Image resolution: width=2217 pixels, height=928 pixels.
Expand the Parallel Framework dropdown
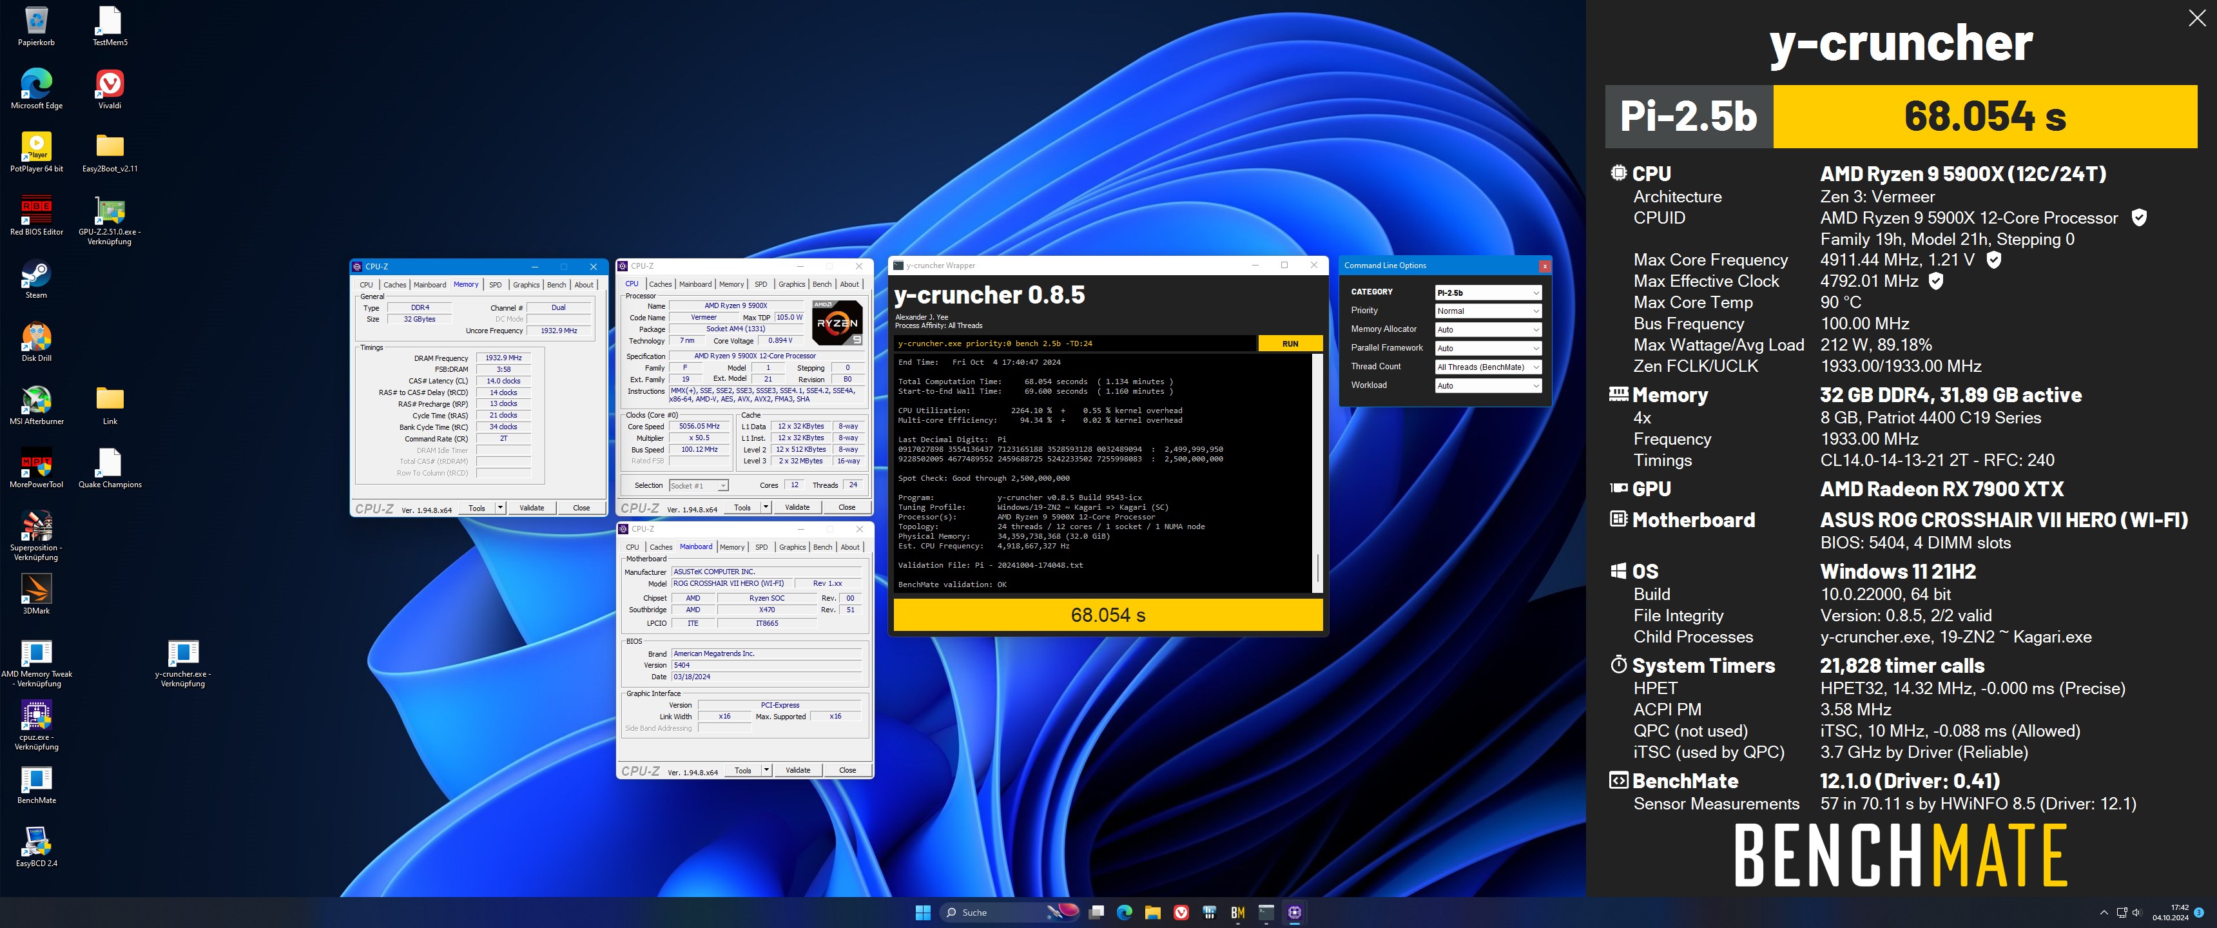[1488, 349]
